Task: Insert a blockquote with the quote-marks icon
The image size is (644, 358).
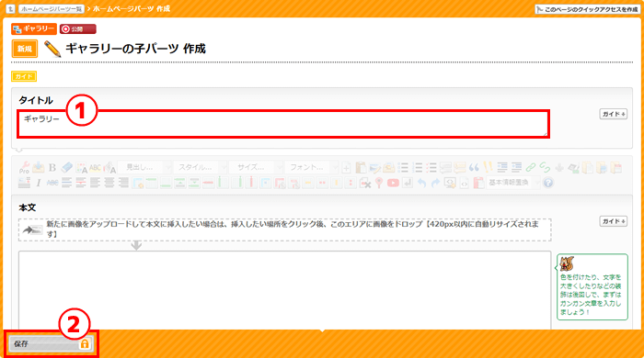Action: click(474, 167)
